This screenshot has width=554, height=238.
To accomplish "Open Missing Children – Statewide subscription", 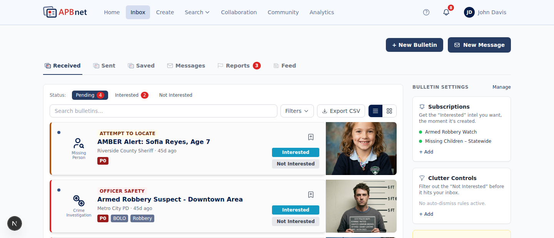I will (x=458, y=141).
